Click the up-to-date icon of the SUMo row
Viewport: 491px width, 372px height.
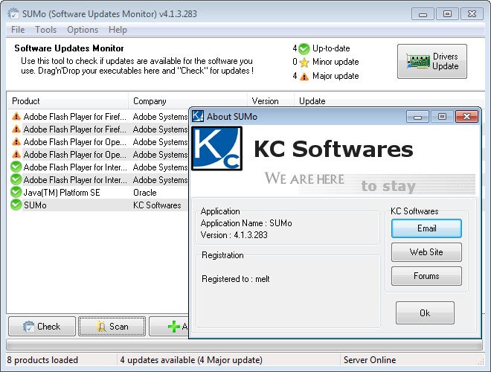16,205
